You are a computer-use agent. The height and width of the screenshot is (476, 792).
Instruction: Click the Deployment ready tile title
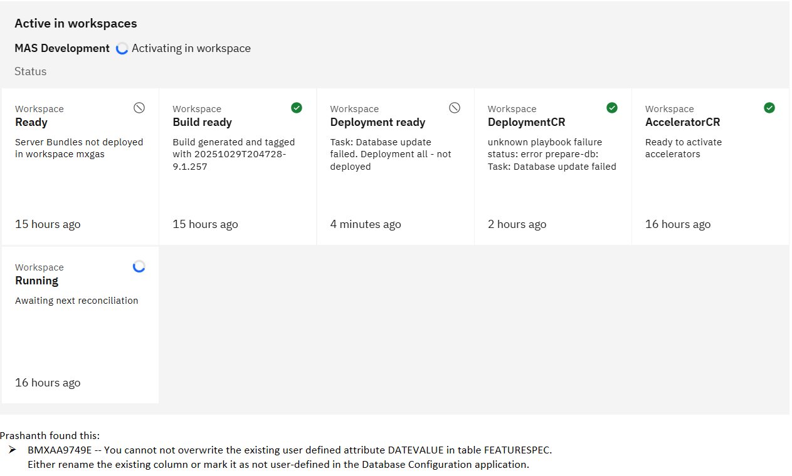(378, 122)
